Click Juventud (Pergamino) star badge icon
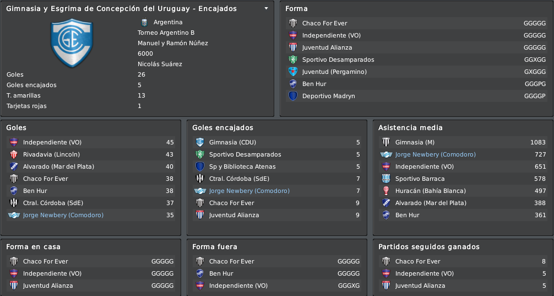 (293, 72)
